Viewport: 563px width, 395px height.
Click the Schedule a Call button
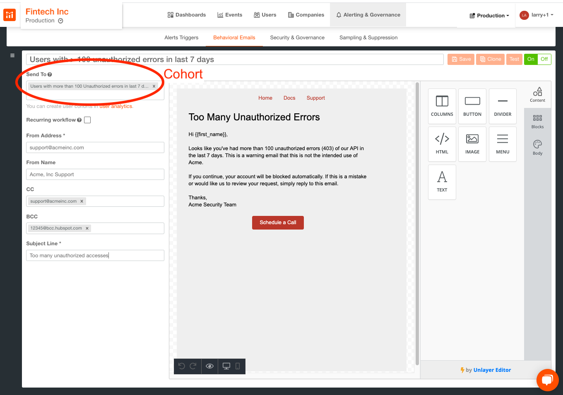(x=278, y=223)
